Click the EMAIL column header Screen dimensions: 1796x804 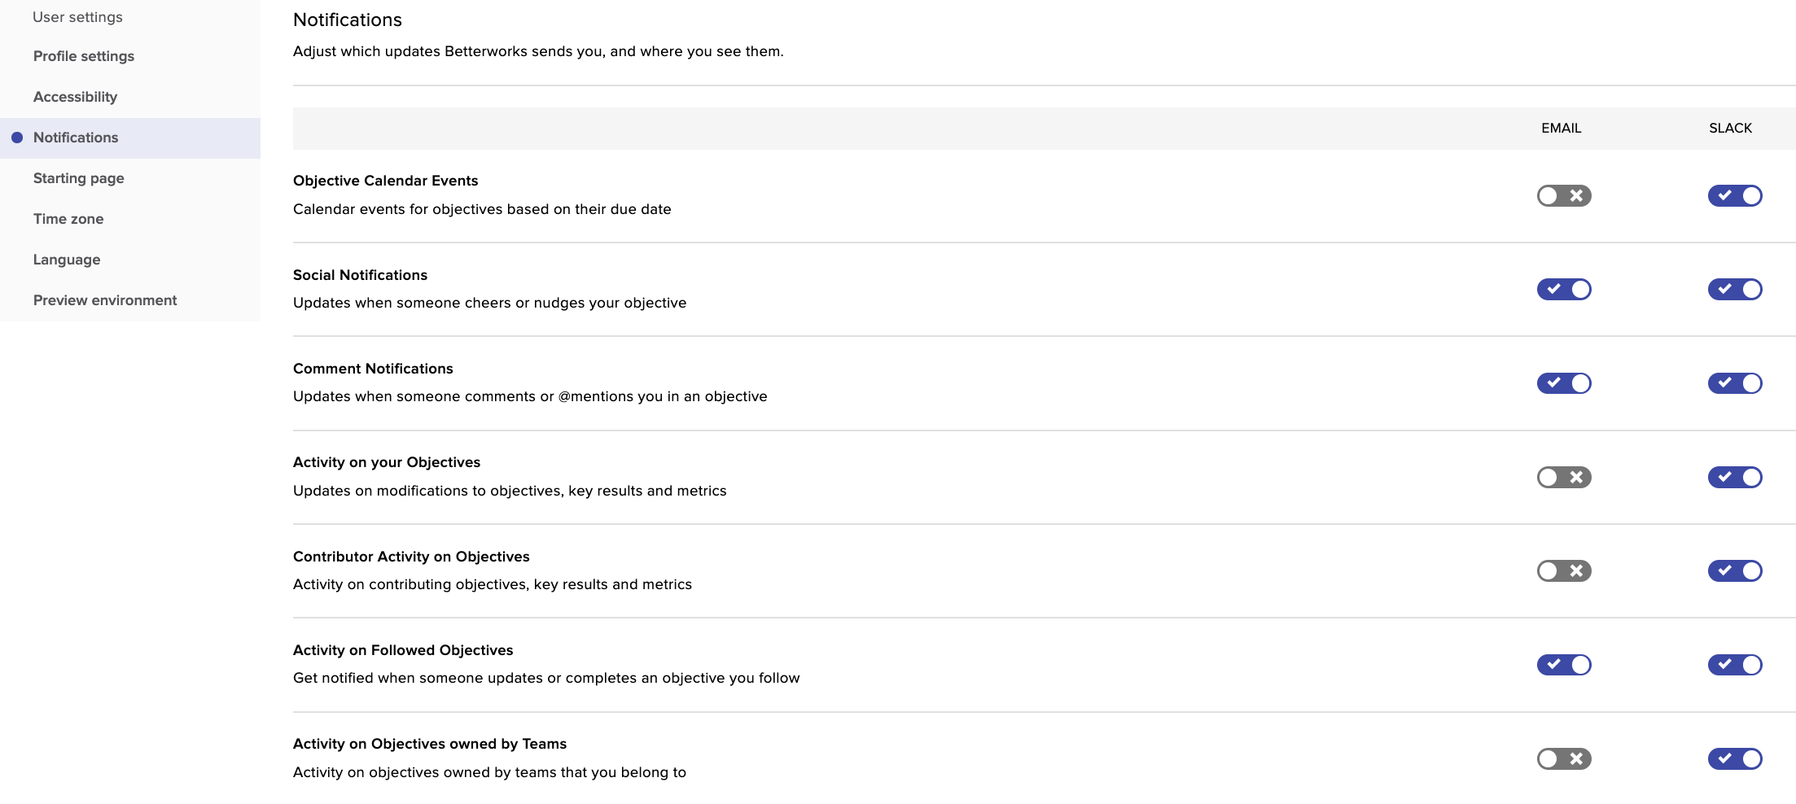click(x=1561, y=128)
